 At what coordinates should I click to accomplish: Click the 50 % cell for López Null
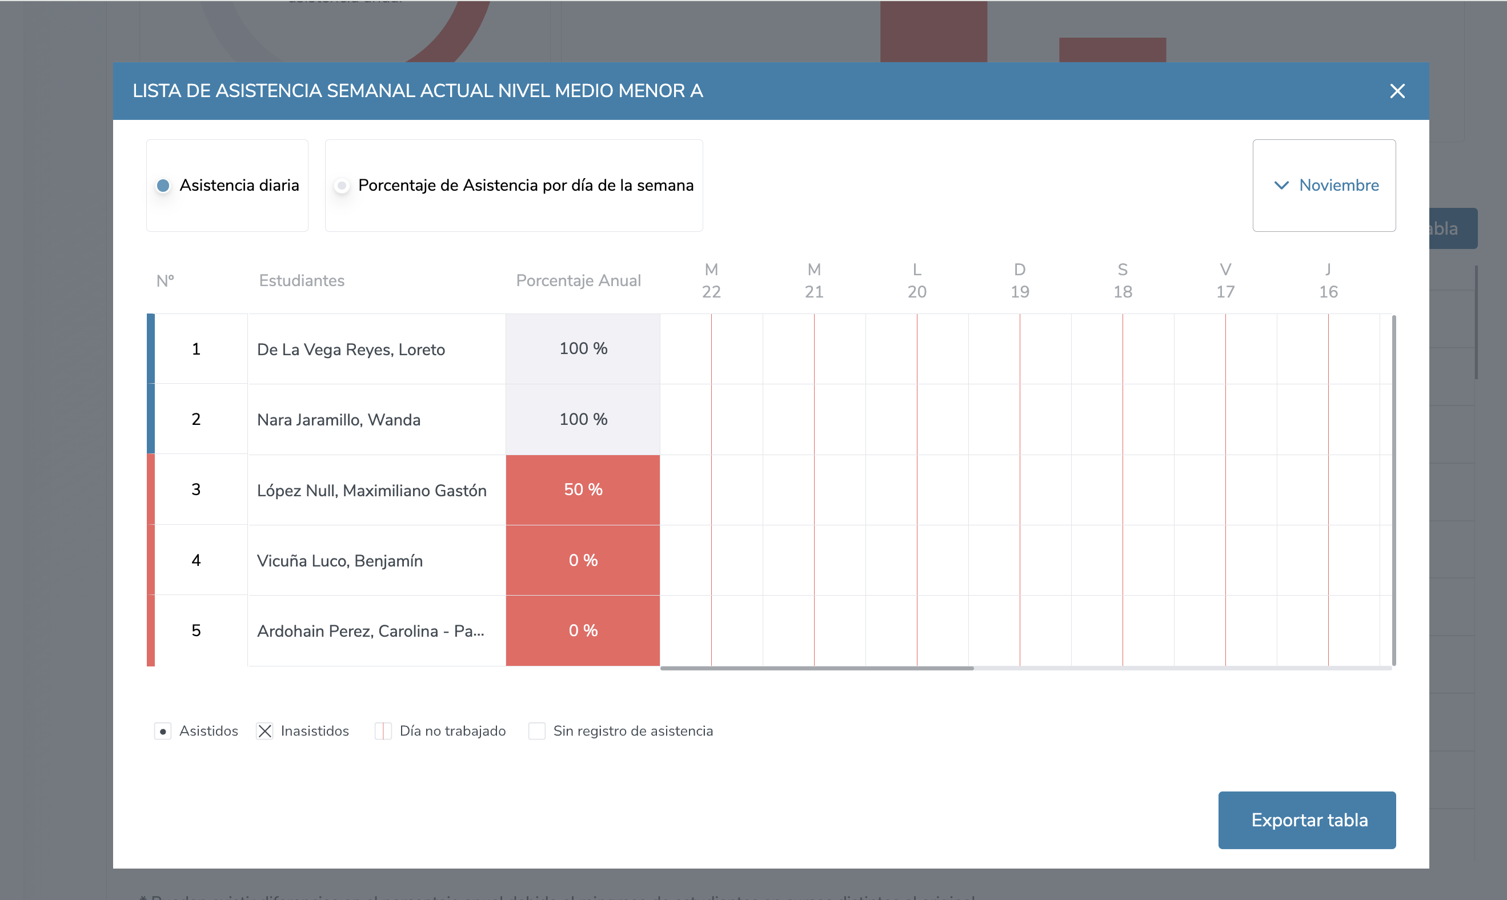583,490
